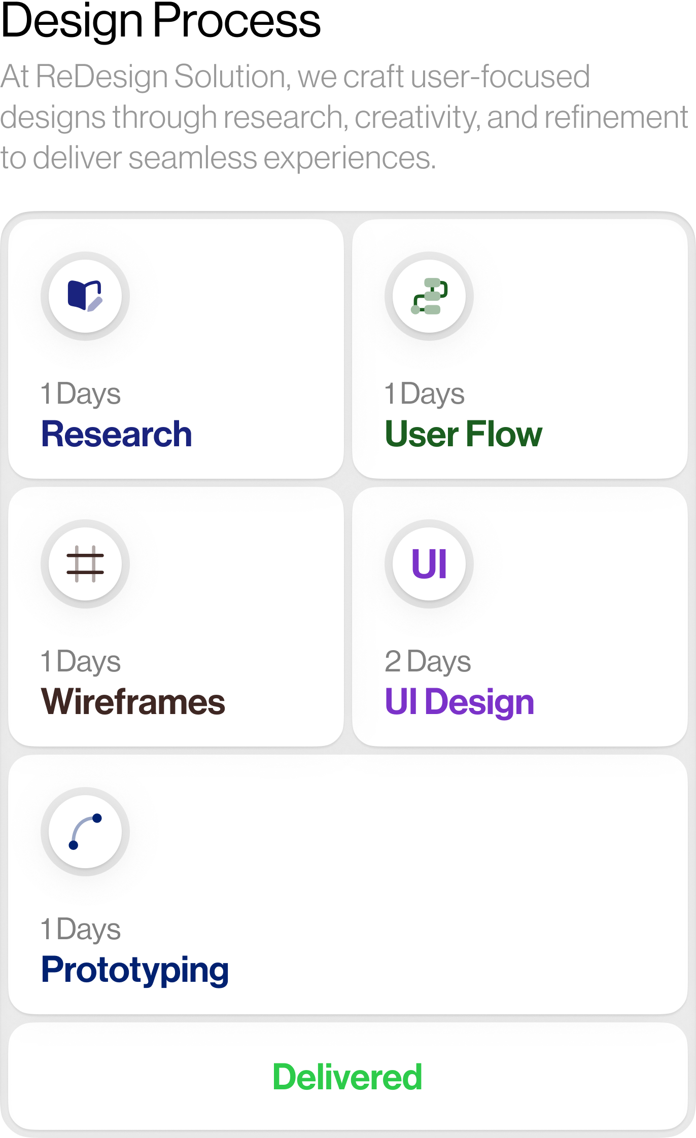The height and width of the screenshot is (1138, 696).
Task: Click the ReDesign Solution description paragraph
Action: [x=344, y=117]
